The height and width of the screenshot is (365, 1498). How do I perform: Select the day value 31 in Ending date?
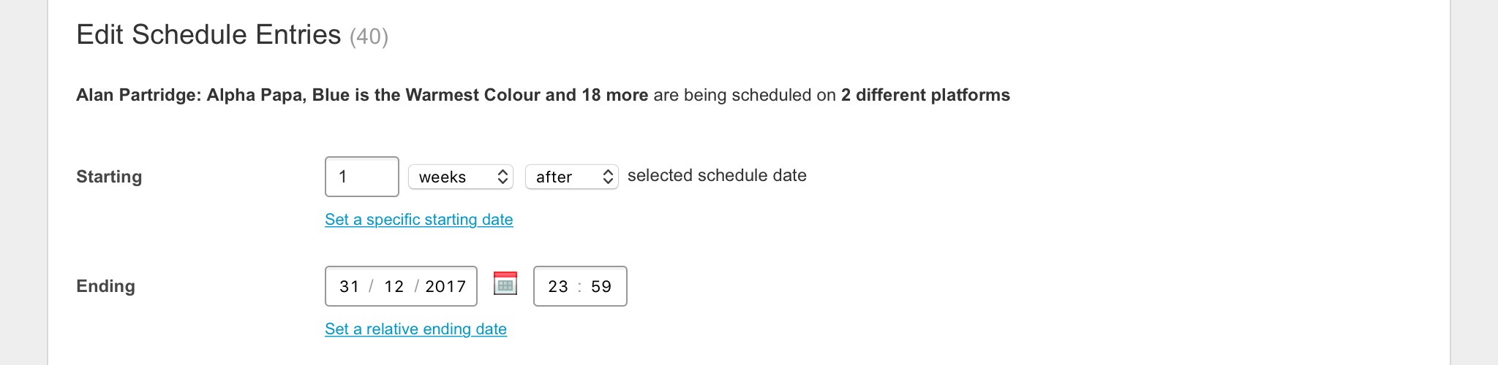[x=349, y=286]
